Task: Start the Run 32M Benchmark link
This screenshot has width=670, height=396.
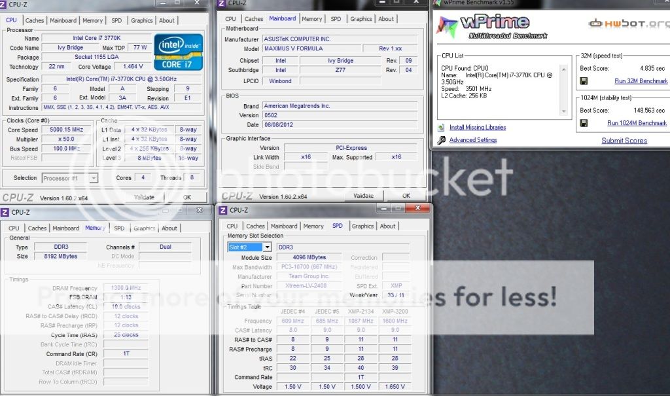Action: tap(641, 81)
